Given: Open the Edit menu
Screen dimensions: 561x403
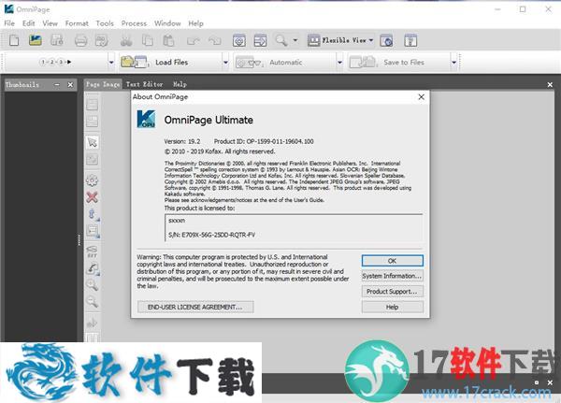Looking at the screenshot, I should pos(29,23).
